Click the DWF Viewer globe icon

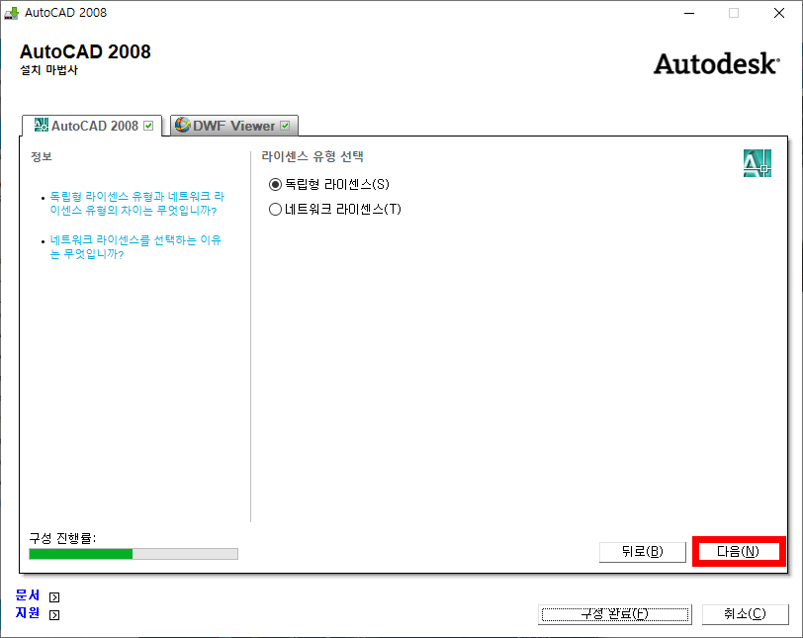pyautogui.click(x=182, y=125)
